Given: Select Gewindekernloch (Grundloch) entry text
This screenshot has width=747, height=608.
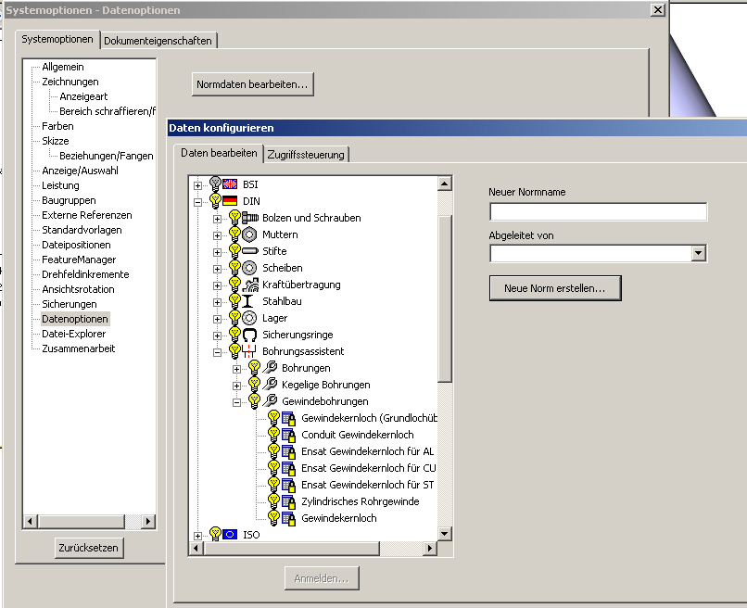Looking at the screenshot, I should coord(369,418).
